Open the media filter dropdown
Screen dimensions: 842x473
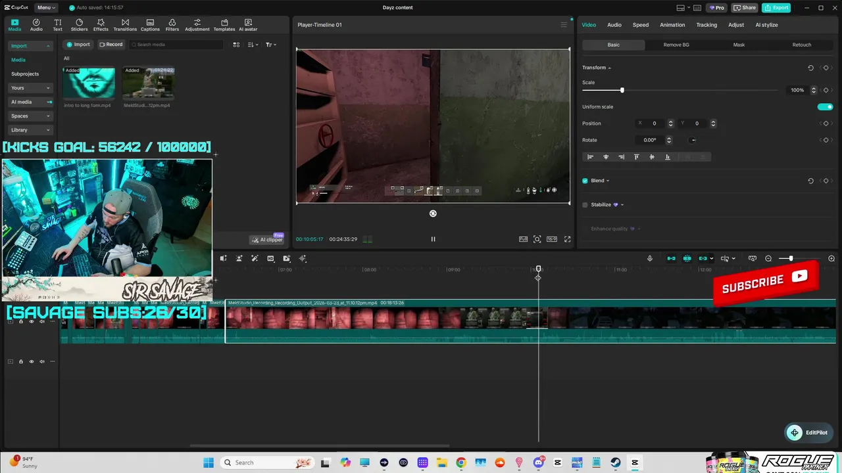coord(271,45)
